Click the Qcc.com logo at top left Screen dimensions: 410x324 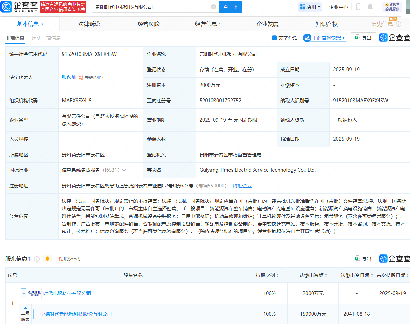(18, 6)
